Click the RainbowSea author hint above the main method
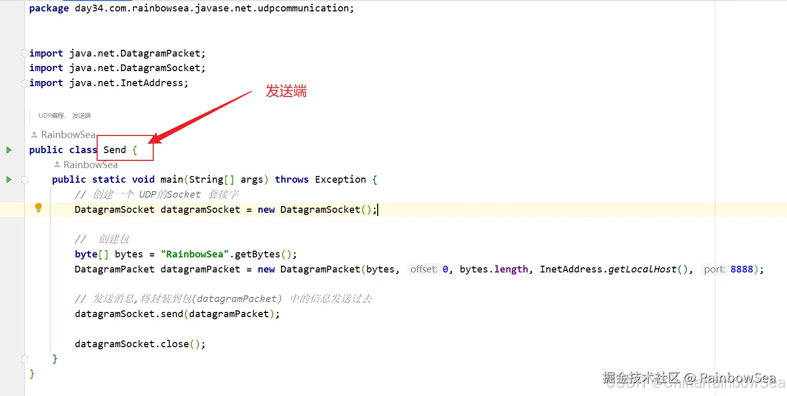 [x=86, y=165]
